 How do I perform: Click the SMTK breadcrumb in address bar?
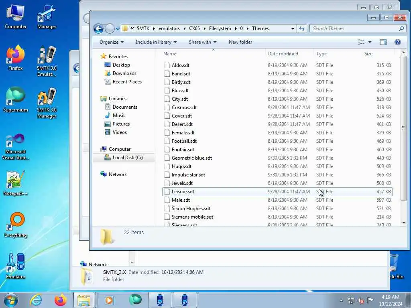143,28
